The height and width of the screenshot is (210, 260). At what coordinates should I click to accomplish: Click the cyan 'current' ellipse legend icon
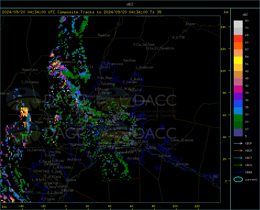[238, 179]
